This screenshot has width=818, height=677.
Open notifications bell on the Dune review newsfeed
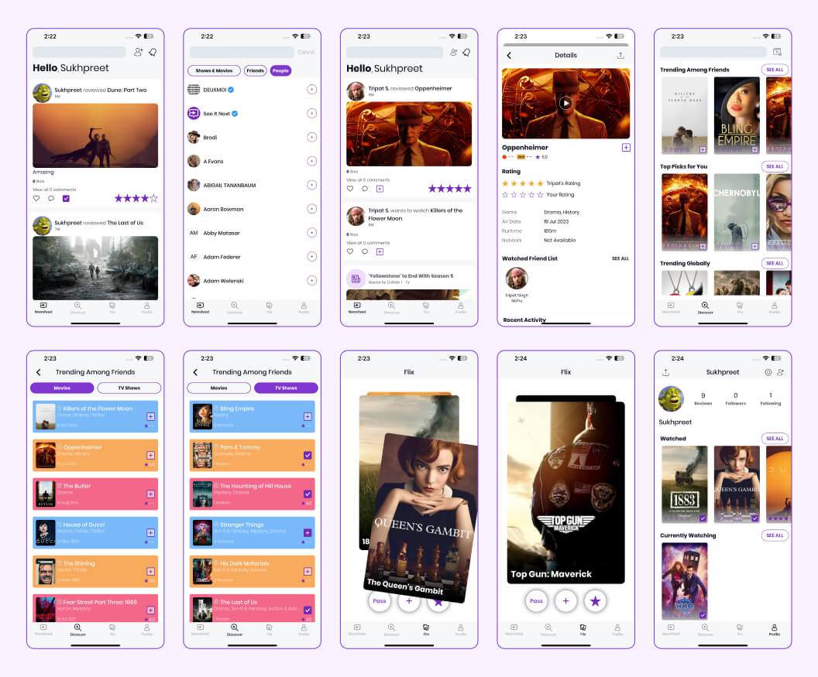153,52
